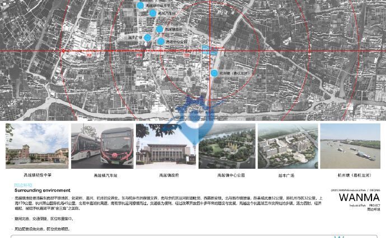Click the 杭州塘 (嘉杭运河) blue marker
Viewport: 386px width, 238px height.
point(214,73)
